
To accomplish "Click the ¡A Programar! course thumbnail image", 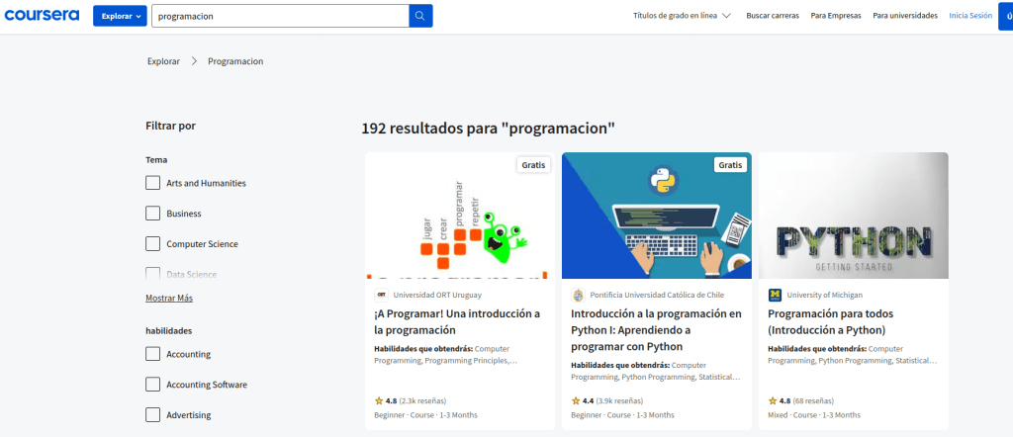I will [459, 216].
